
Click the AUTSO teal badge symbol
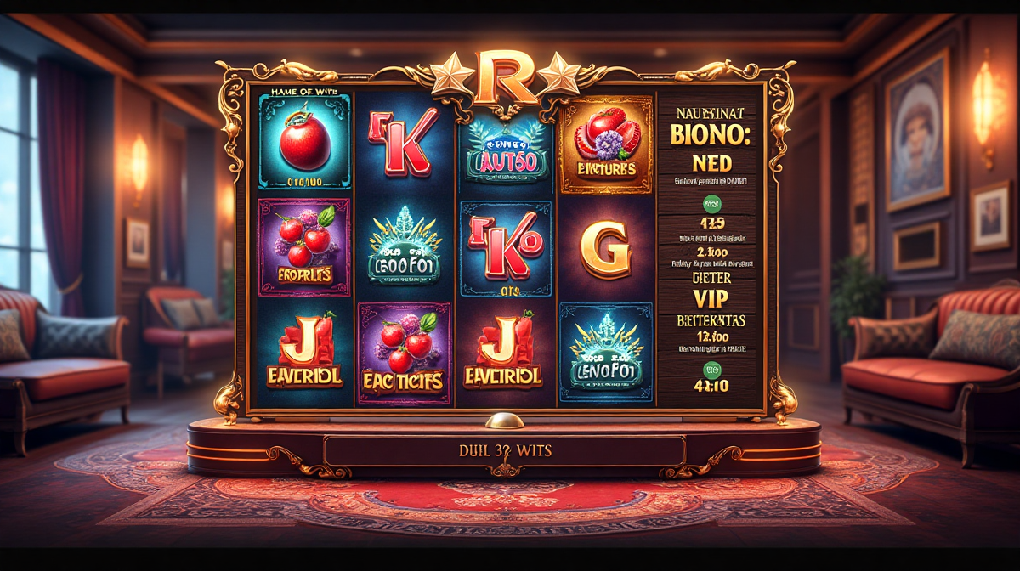tap(504, 151)
